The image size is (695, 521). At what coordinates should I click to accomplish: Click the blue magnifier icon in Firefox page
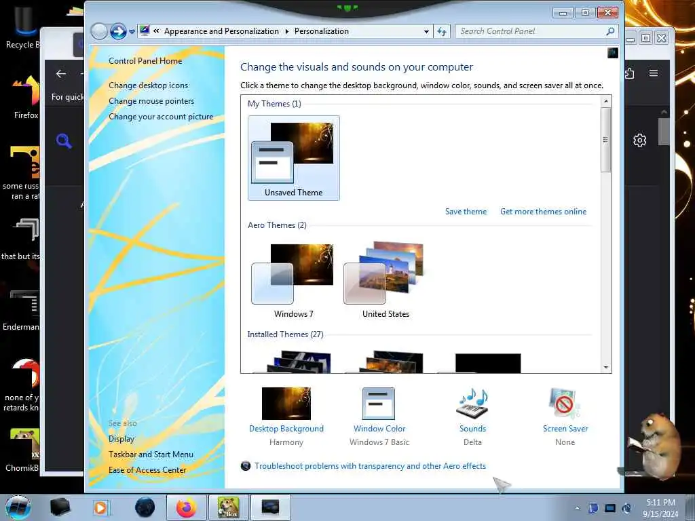coord(64,141)
